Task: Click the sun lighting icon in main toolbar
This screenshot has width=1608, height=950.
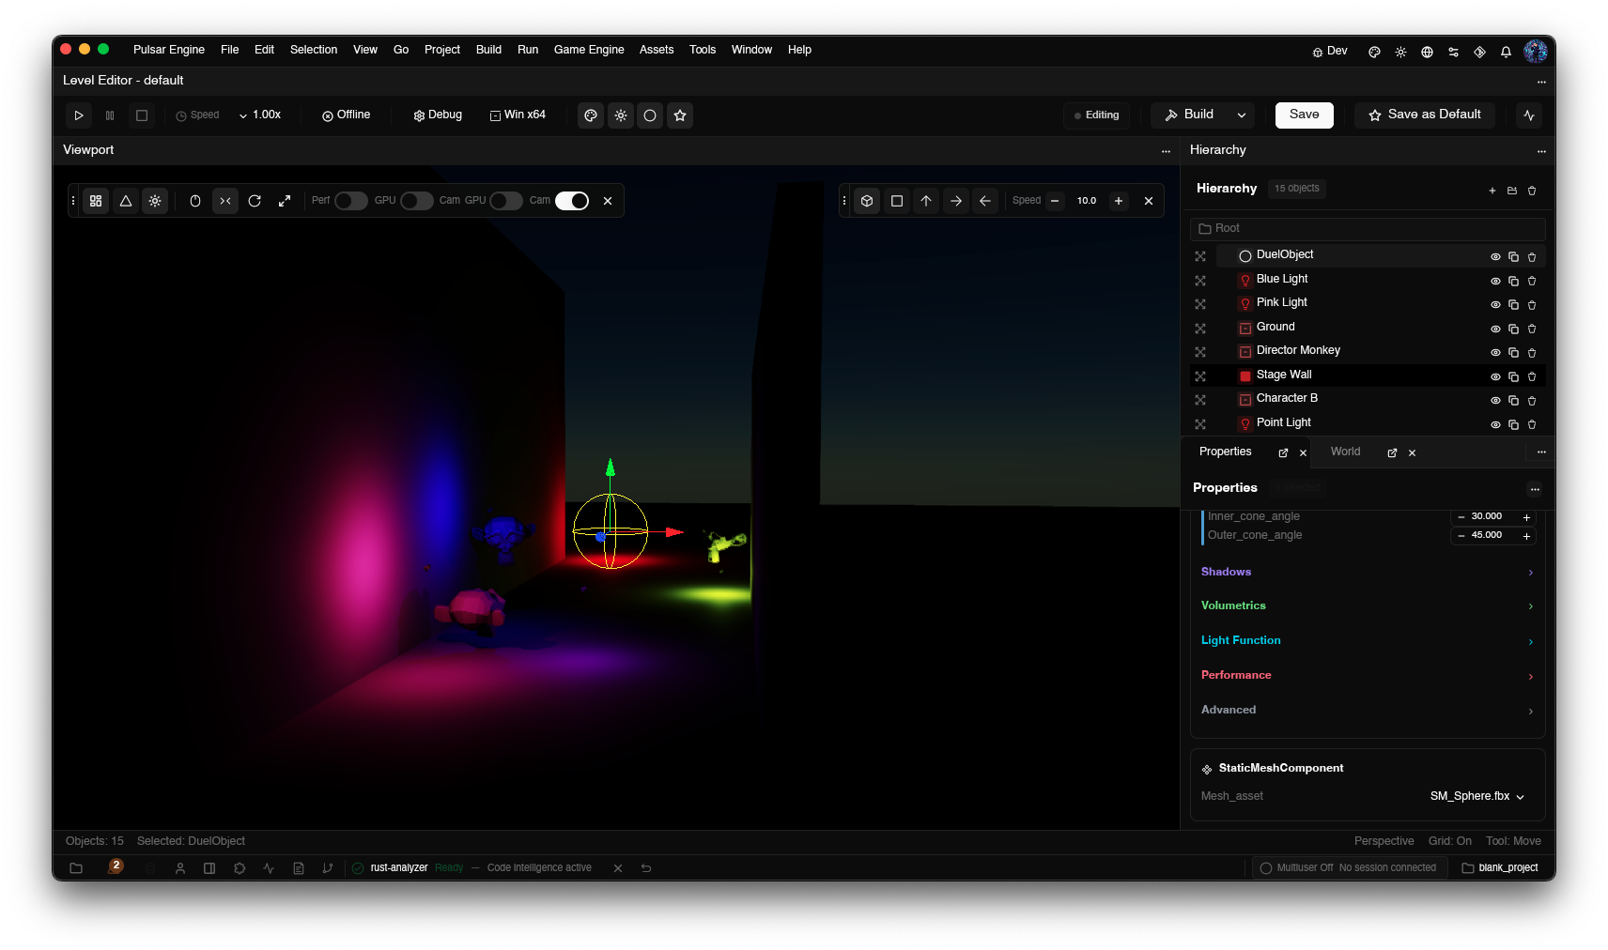Action: (x=621, y=115)
